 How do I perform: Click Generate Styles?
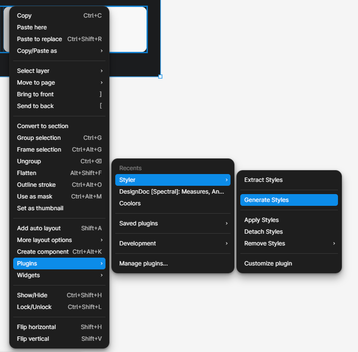[x=289, y=200]
